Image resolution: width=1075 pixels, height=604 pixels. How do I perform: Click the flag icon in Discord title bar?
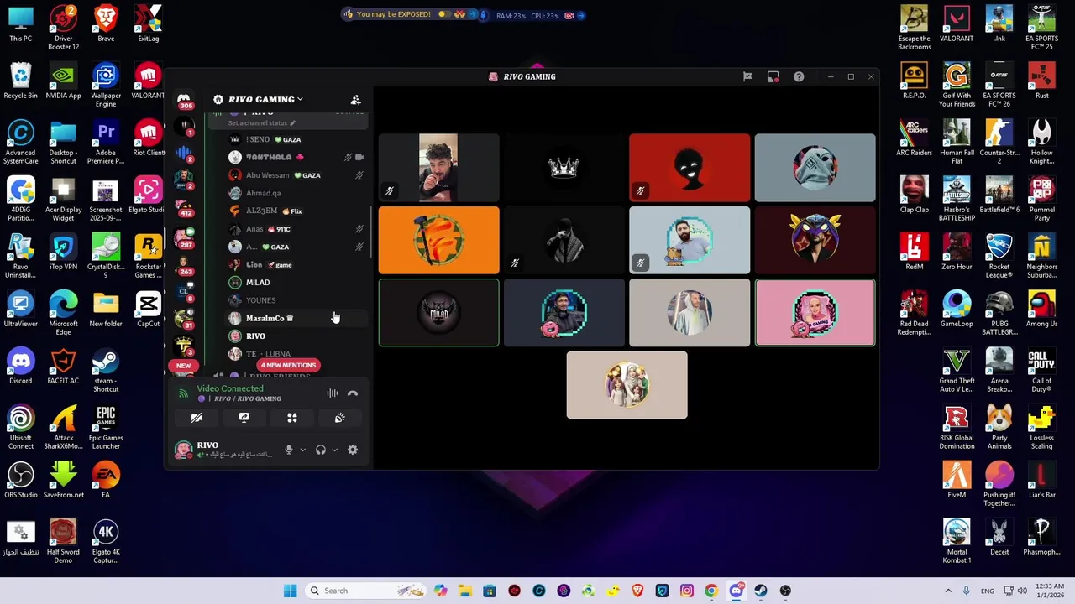coord(747,76)
